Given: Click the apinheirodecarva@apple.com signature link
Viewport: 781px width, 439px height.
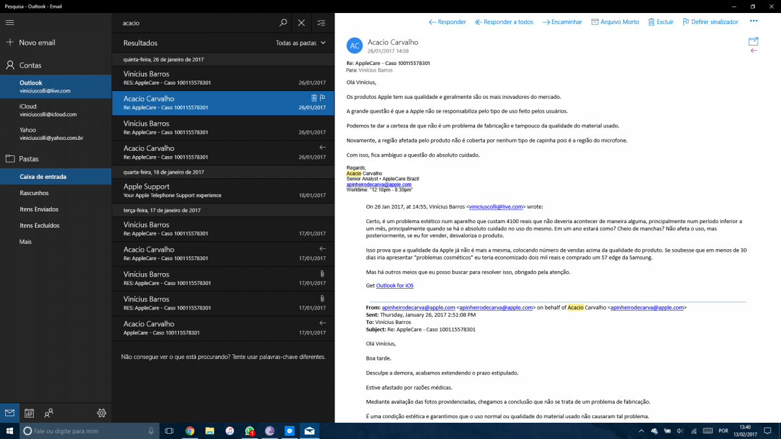Looking at the screenshot, I should click(379, 185).
